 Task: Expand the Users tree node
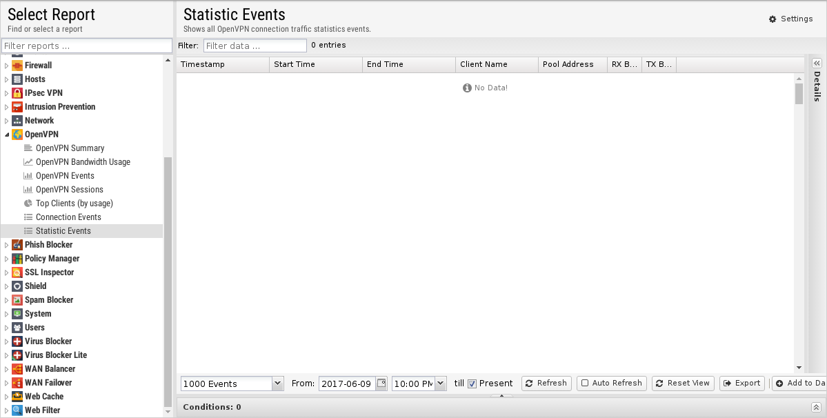tap(6, 328)
